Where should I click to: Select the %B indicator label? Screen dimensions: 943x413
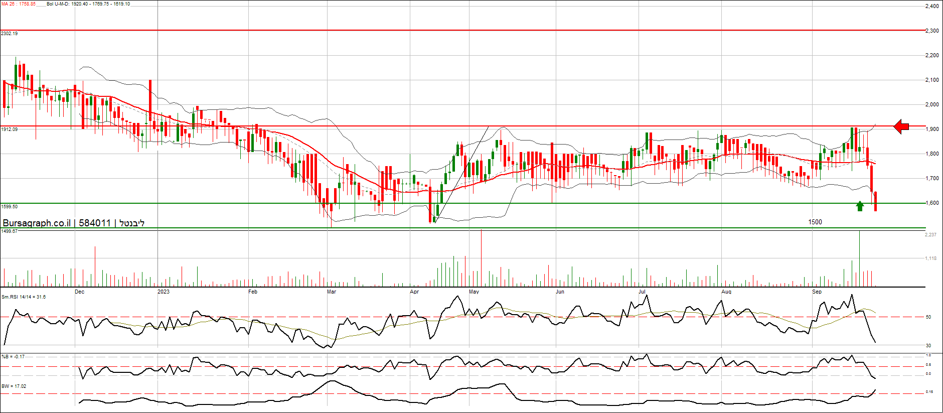point(13,357)
